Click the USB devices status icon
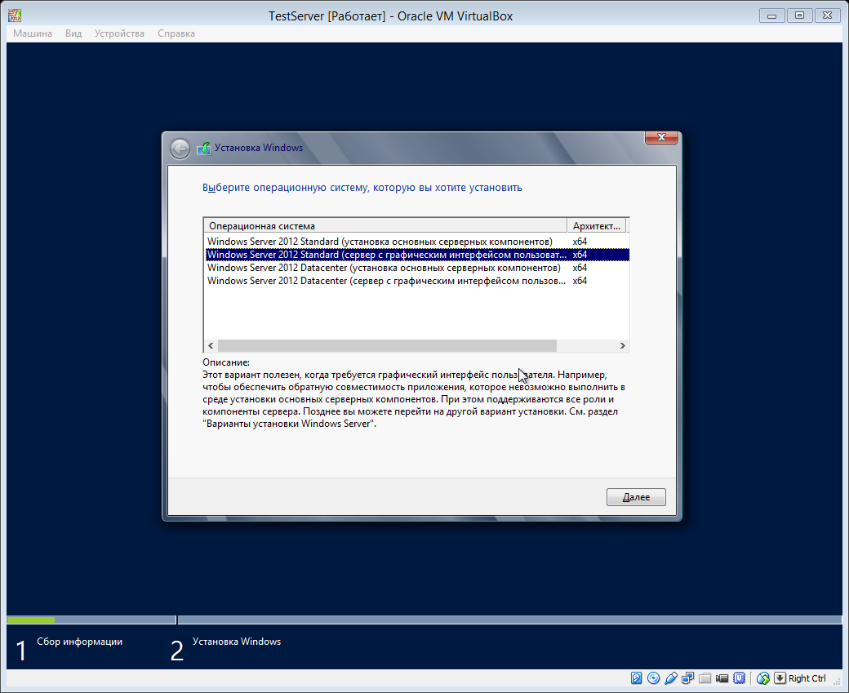The image size is (849, 693). 671,677
